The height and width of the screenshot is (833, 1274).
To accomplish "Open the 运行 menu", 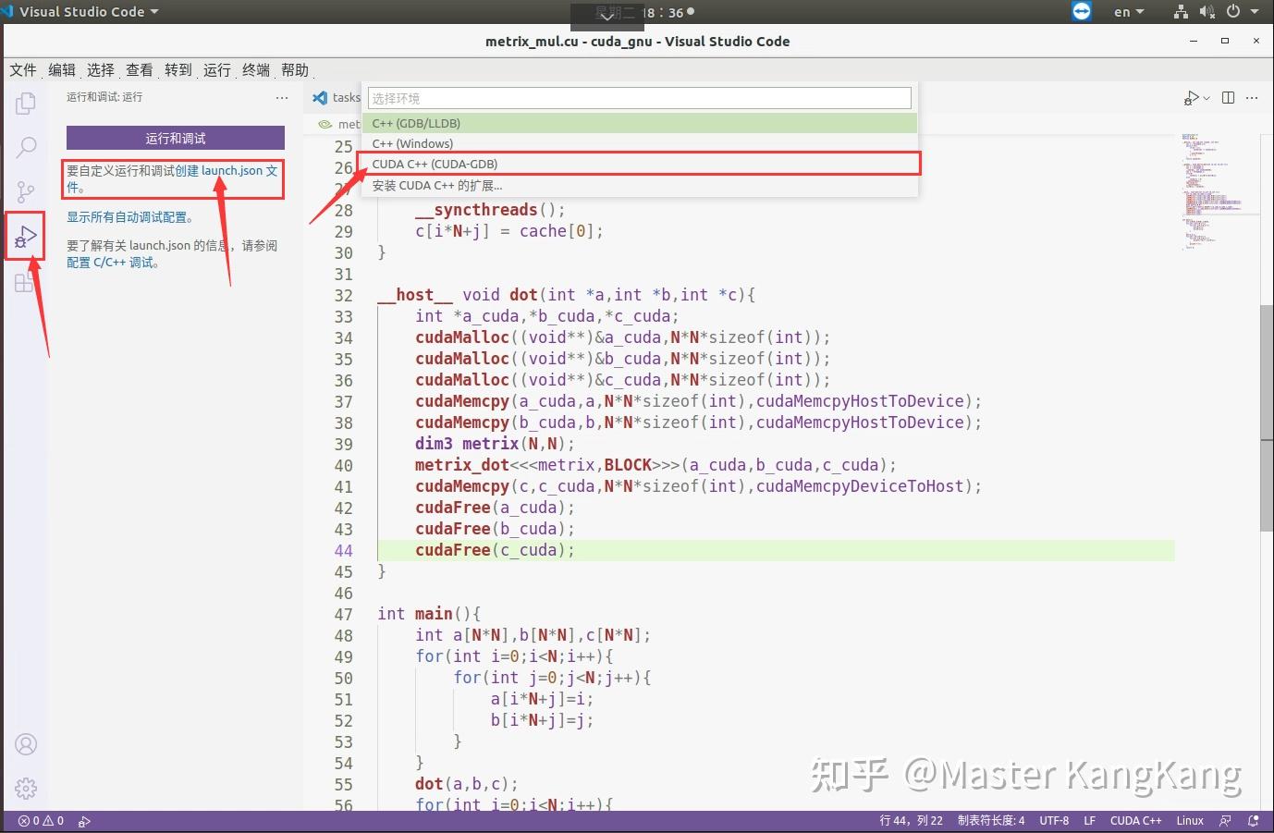I will (215, 69).
